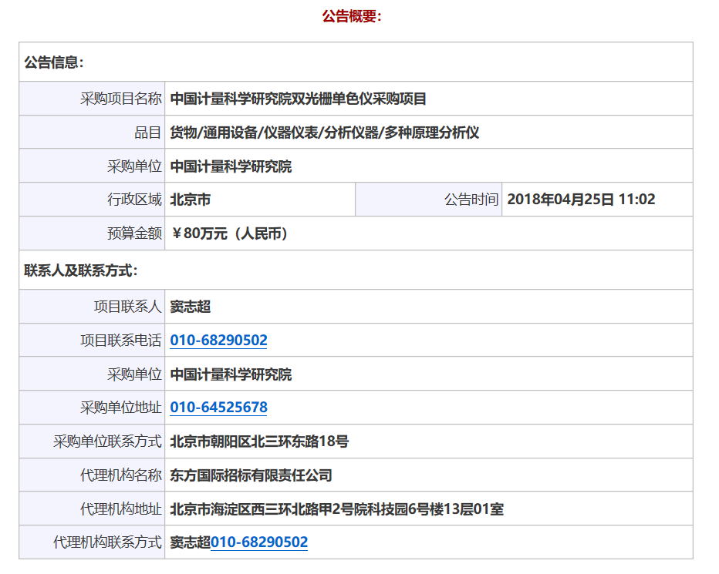Select the project name 中国计量科学研究院双光栅单色仪采购项目
The image size is (719, 574).
point(298,99)
